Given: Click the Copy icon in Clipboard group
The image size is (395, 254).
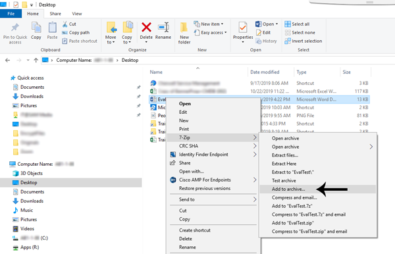Looking at the screenshot, I should [36, 27].
